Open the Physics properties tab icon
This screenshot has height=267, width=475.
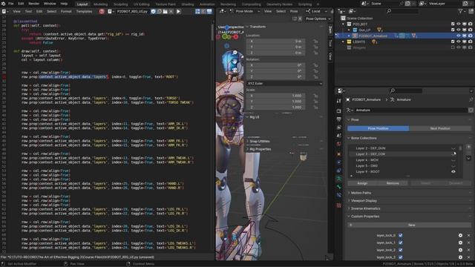pyautogui.click(x=338, y=162)
